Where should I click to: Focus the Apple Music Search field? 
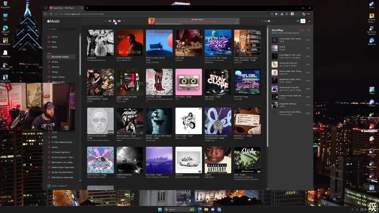(62, 29)
